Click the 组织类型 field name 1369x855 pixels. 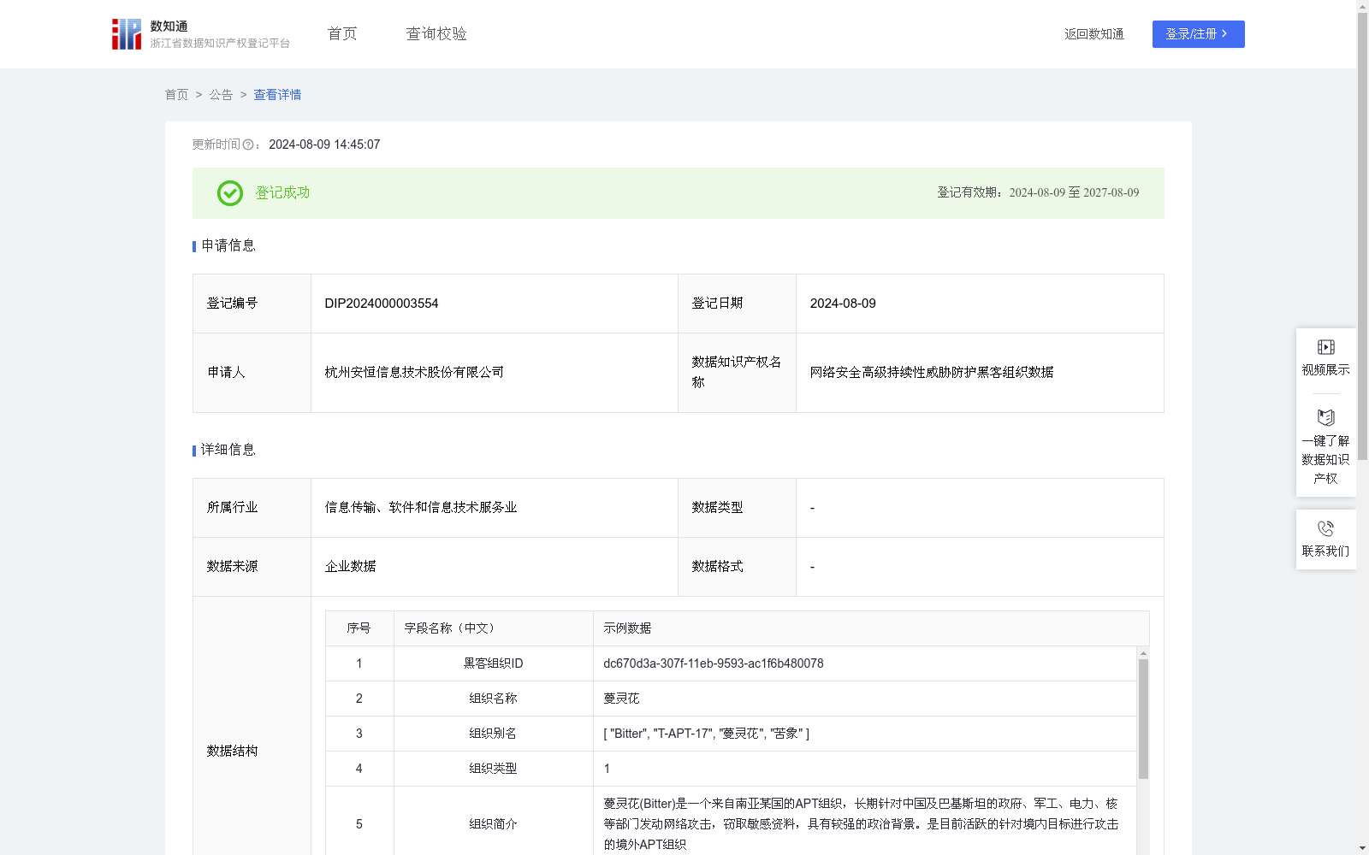click(x=493, y=769)
